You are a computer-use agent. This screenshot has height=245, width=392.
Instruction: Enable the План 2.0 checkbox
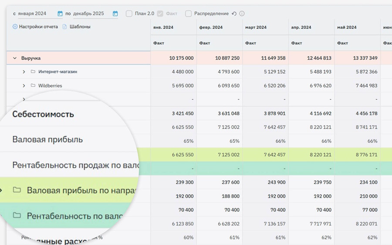[129, 13]
